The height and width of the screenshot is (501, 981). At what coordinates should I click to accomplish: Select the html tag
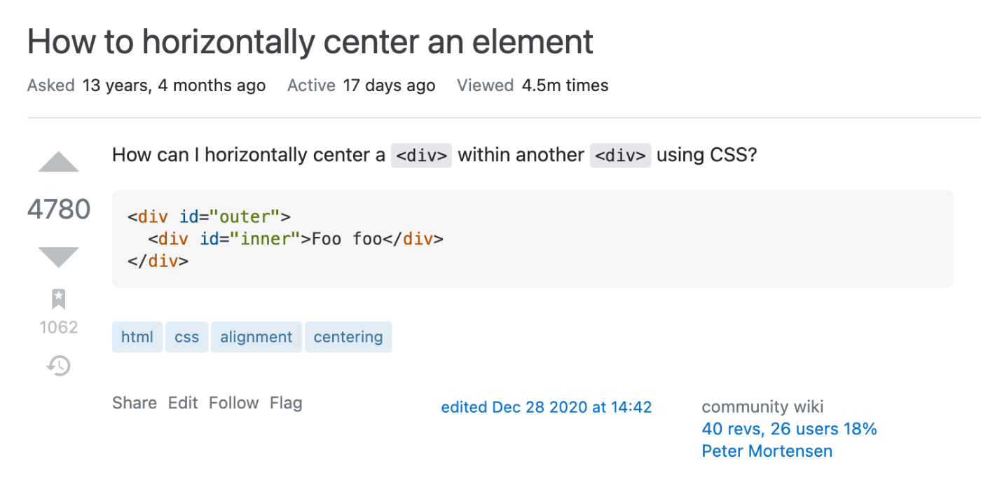point(137,337)
